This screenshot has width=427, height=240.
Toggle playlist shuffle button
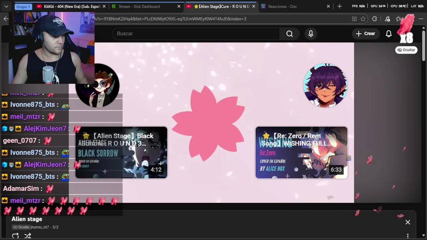[x=28, y=236]
